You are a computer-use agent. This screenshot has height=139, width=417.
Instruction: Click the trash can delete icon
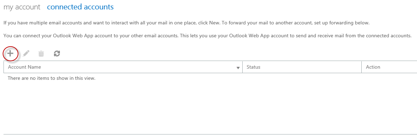click(41, 54)
